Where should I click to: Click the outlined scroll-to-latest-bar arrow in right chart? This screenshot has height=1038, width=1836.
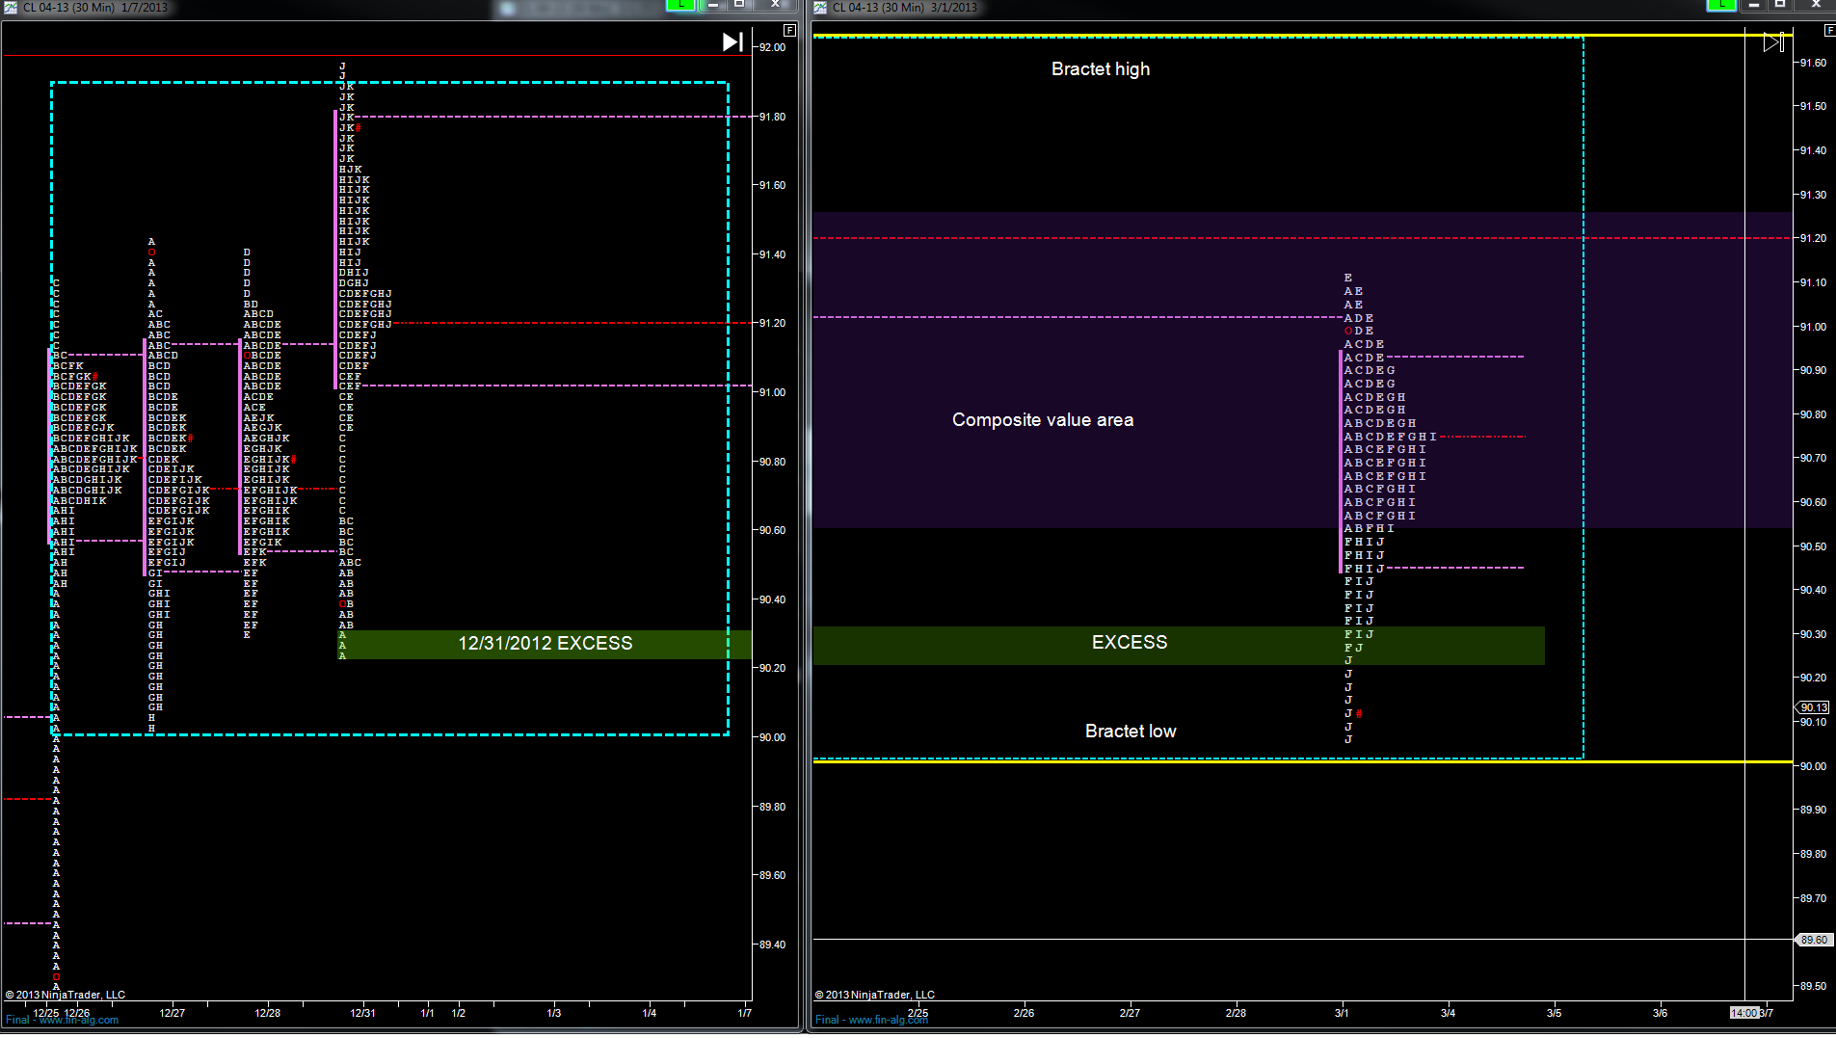coord(1773,41)
